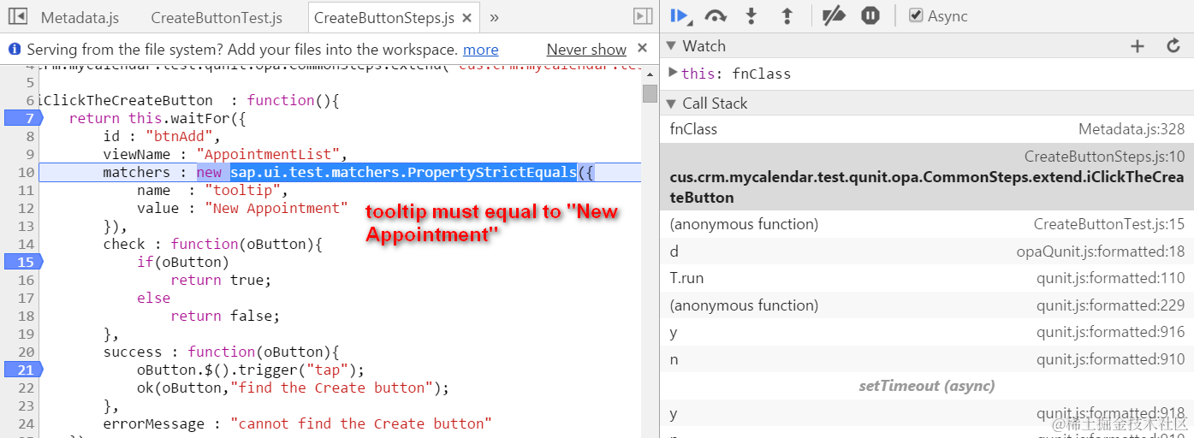Open the Metadata.js:328 source link
The width and height of the screenshot is (1194, 438).
(1132, 129)
